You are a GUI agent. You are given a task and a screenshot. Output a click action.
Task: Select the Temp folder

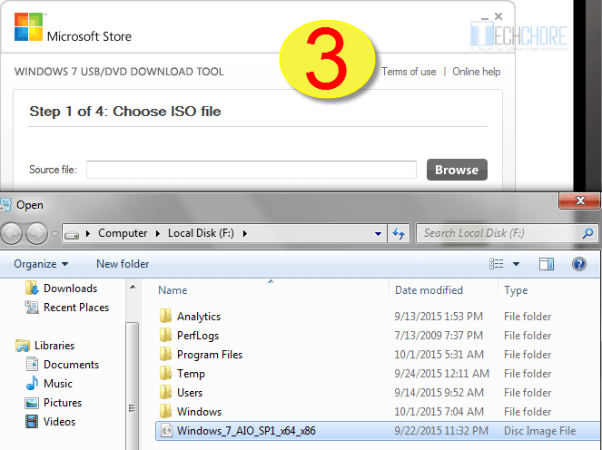(x=191, y=374)
